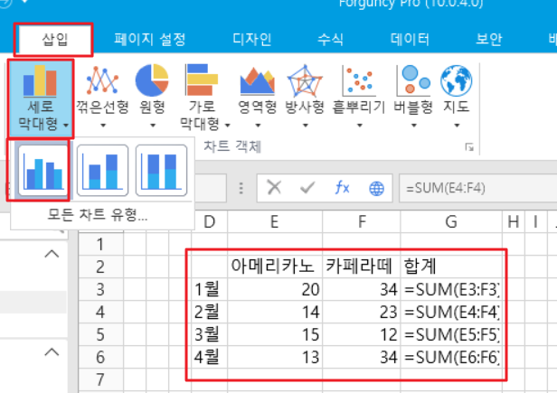The height and width of the screenshot is (393, 557).
Task: Pick the 100% stacked column chart
Action: 161,170
